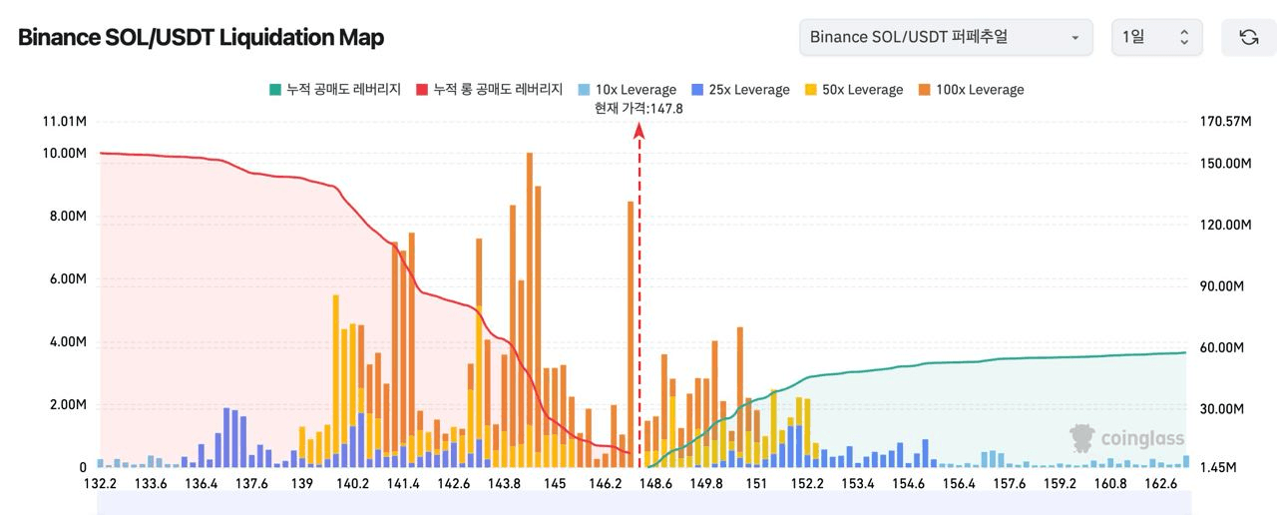Toggle the 10x Leverage legend series

pyautogui.click(x=627, y=89)
